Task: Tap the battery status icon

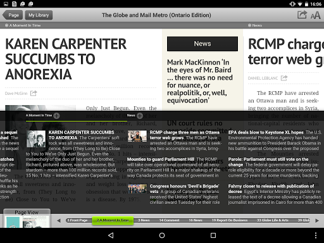Action: point(306,4)
